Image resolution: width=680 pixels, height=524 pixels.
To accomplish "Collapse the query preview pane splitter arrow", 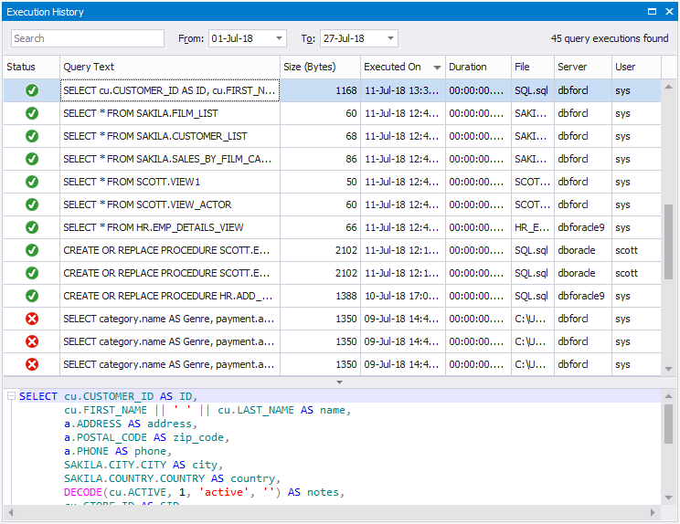I will (340, 382).
